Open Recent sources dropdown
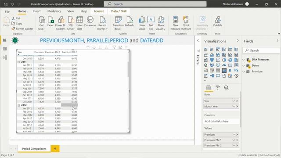 coord(102,23)
